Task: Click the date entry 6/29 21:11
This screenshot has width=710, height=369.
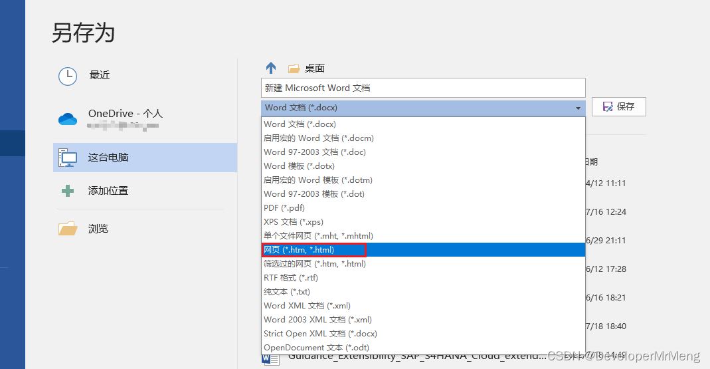Action: pyautogui.click(x=606, y=241)
